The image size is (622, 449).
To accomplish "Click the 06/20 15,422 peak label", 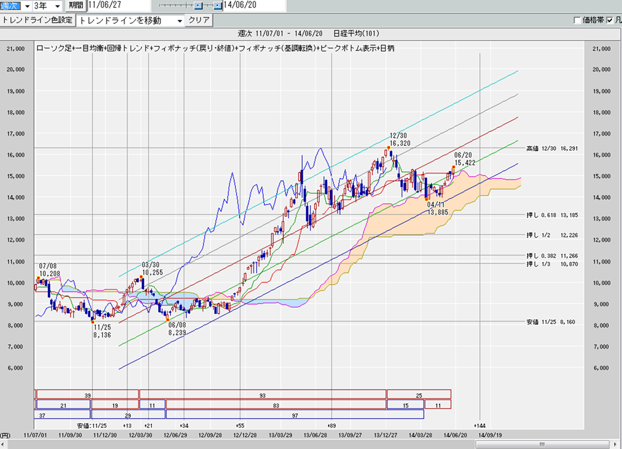I will (x=464, y=159).
